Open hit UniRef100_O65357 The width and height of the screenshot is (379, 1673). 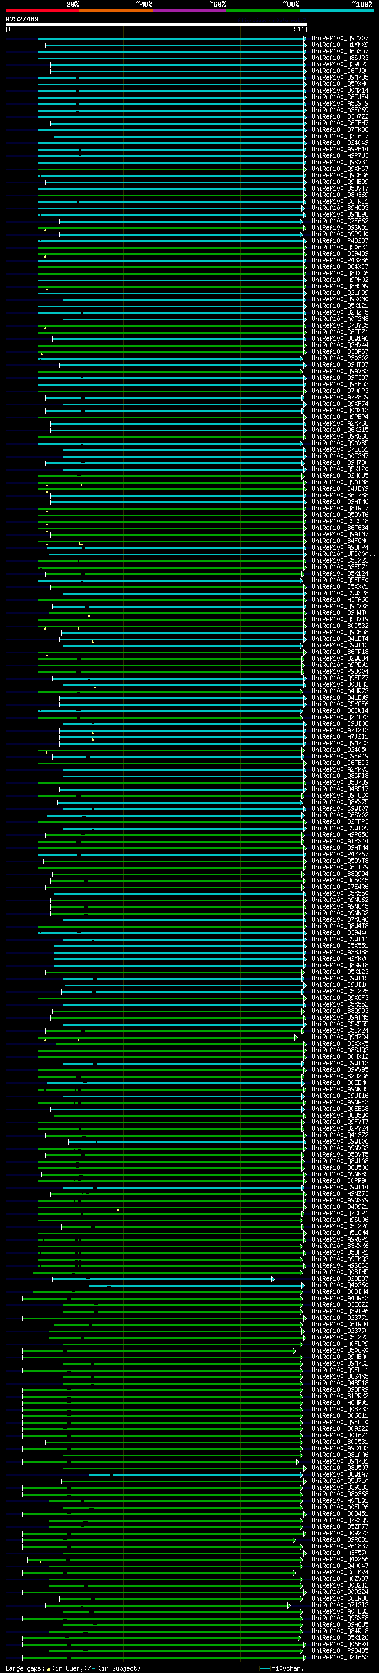(x=340, y=51)
